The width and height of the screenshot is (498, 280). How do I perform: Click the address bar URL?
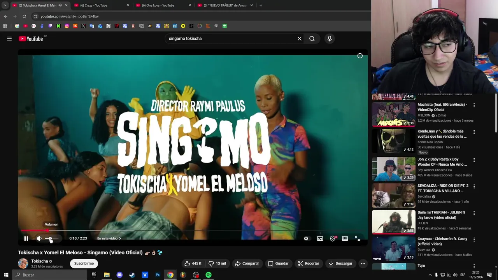pos(70,16)
